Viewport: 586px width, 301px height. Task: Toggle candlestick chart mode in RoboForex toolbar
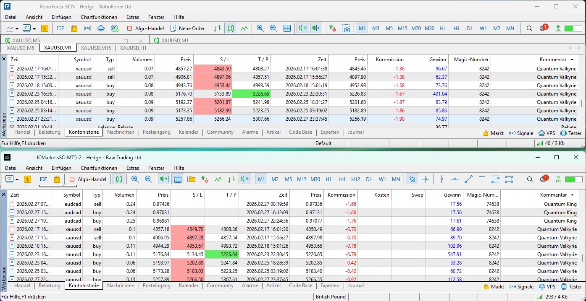(x=230, y=29)
